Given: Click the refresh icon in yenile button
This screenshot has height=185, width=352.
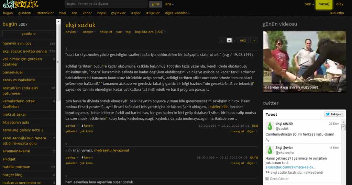Looking at the screenshot, I should point(34,34).
